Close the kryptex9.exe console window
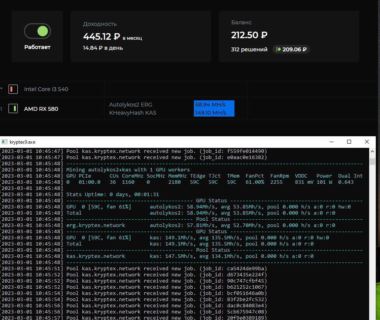 (x=366, y=142)
